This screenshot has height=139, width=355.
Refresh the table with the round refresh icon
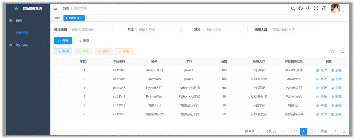(343, 52)
